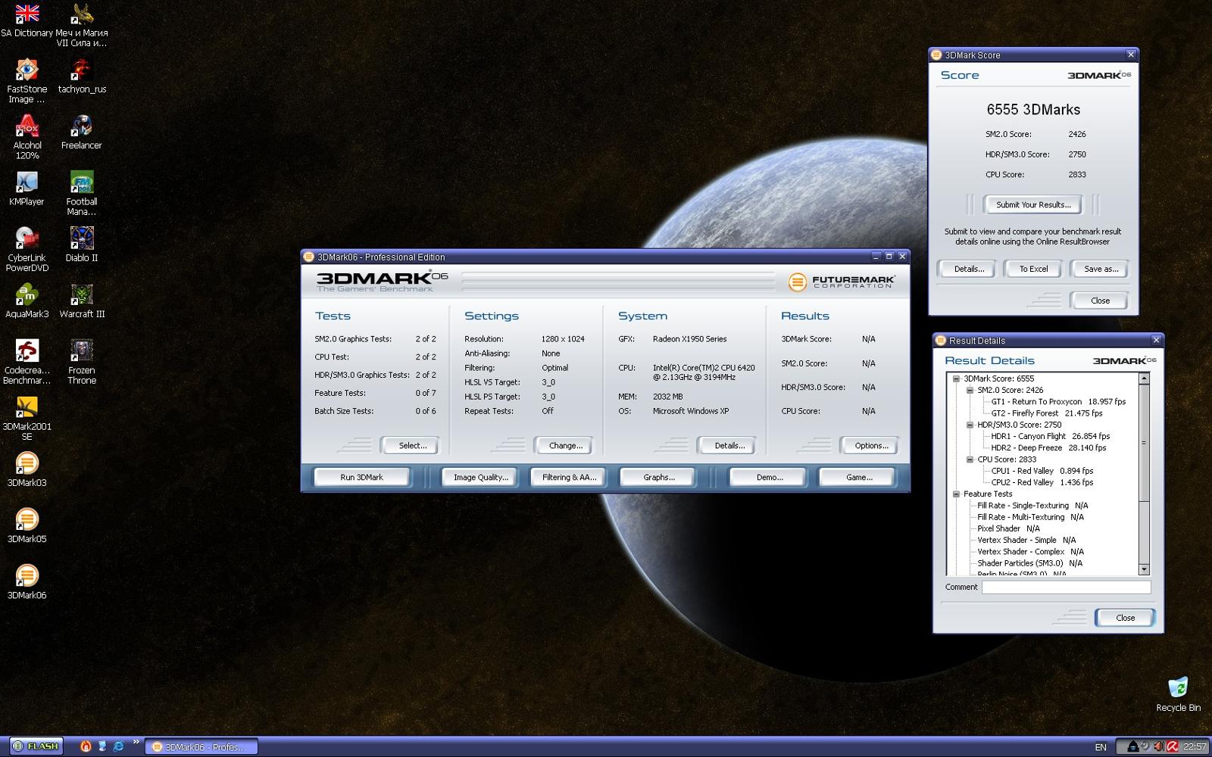This screenshot has width=1212, height=757.
Task: Click Result Details scrollbar down arrow
Action: [1144, 569]
